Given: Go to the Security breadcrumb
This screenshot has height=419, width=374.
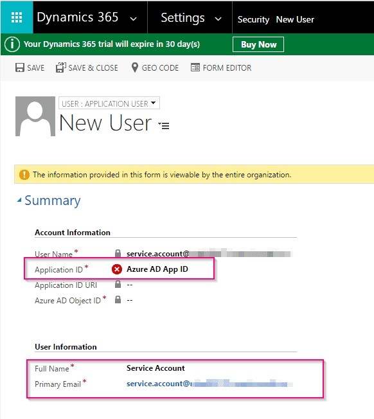Looking at the screenshot, I should (x=253, y=19).
